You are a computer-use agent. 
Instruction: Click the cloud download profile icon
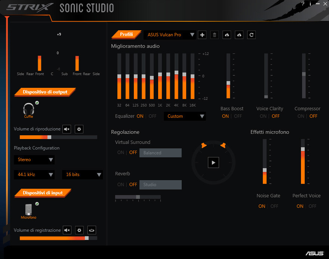click(x=239, y=35)
